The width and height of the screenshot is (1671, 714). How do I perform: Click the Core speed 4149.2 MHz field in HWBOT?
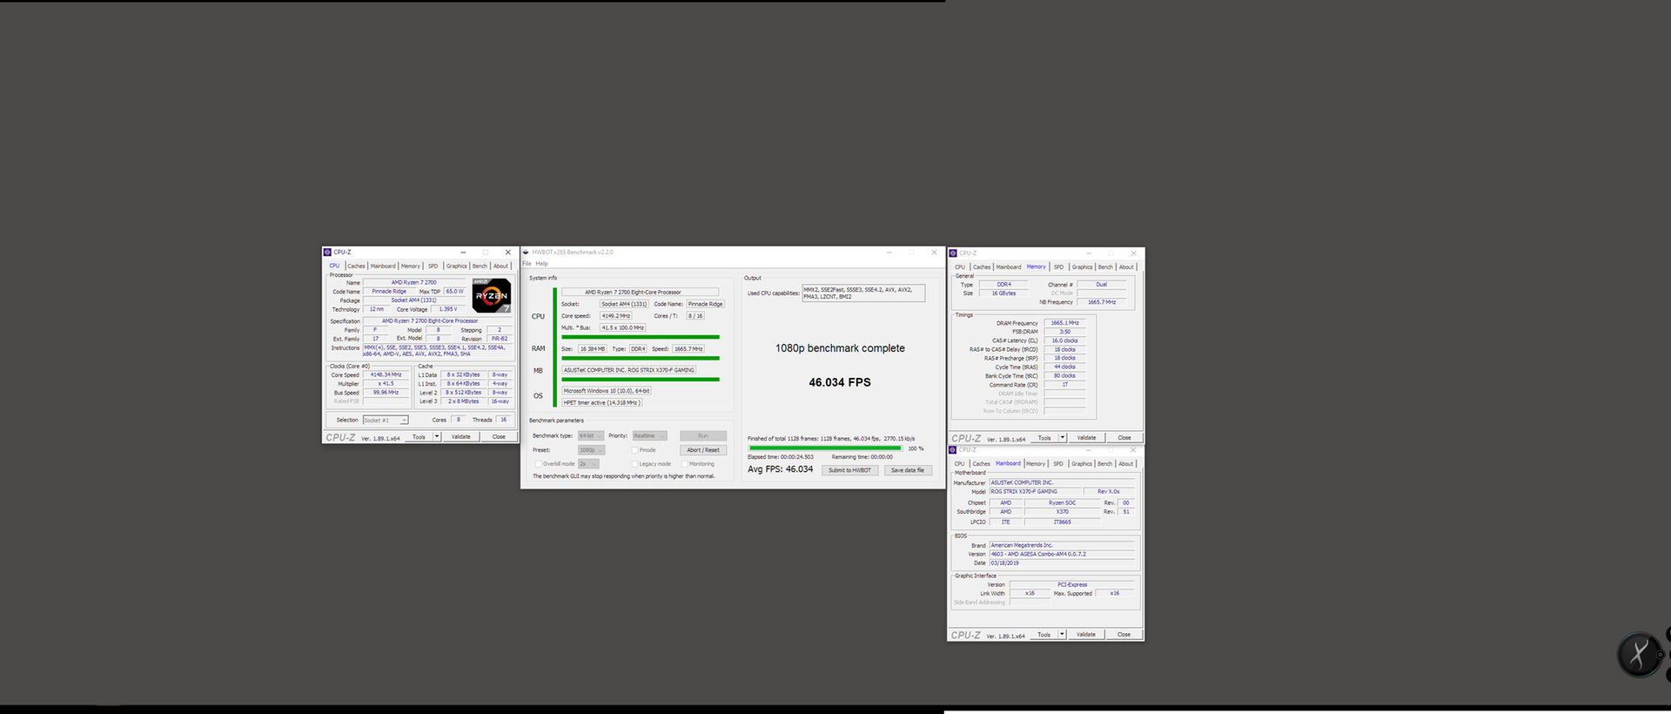pyautogui.click(x=616, y=316)
